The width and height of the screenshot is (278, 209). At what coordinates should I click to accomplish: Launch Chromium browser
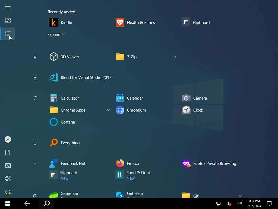click(131, 110)
